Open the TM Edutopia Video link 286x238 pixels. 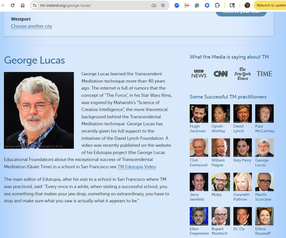point(137,167)
